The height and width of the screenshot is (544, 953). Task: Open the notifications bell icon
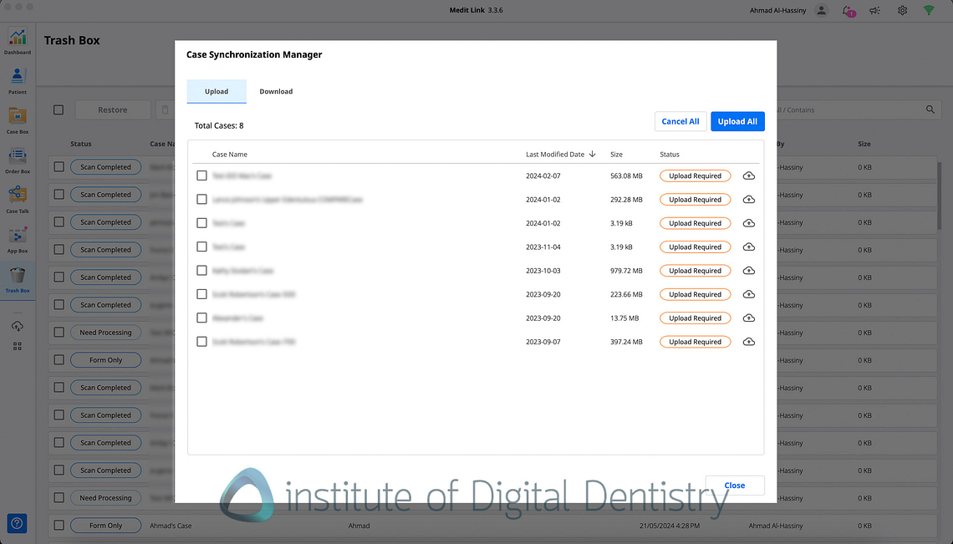pos(849,11)
